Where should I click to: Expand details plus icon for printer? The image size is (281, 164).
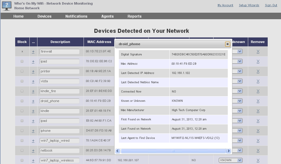[33, 71]
